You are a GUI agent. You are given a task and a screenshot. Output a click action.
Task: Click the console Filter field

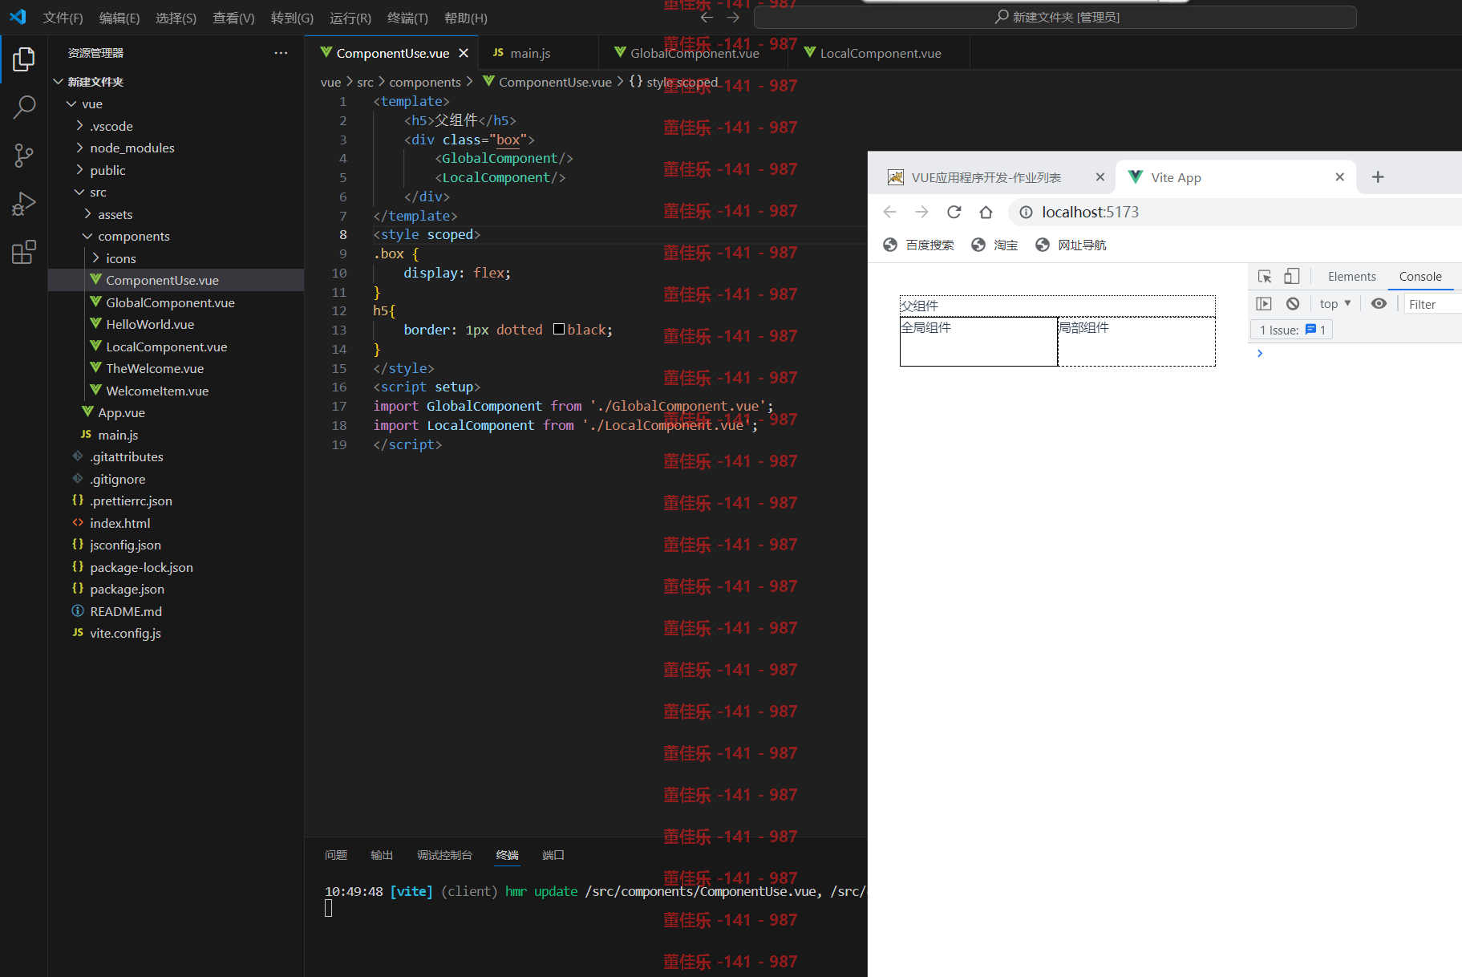[1434, 304]
